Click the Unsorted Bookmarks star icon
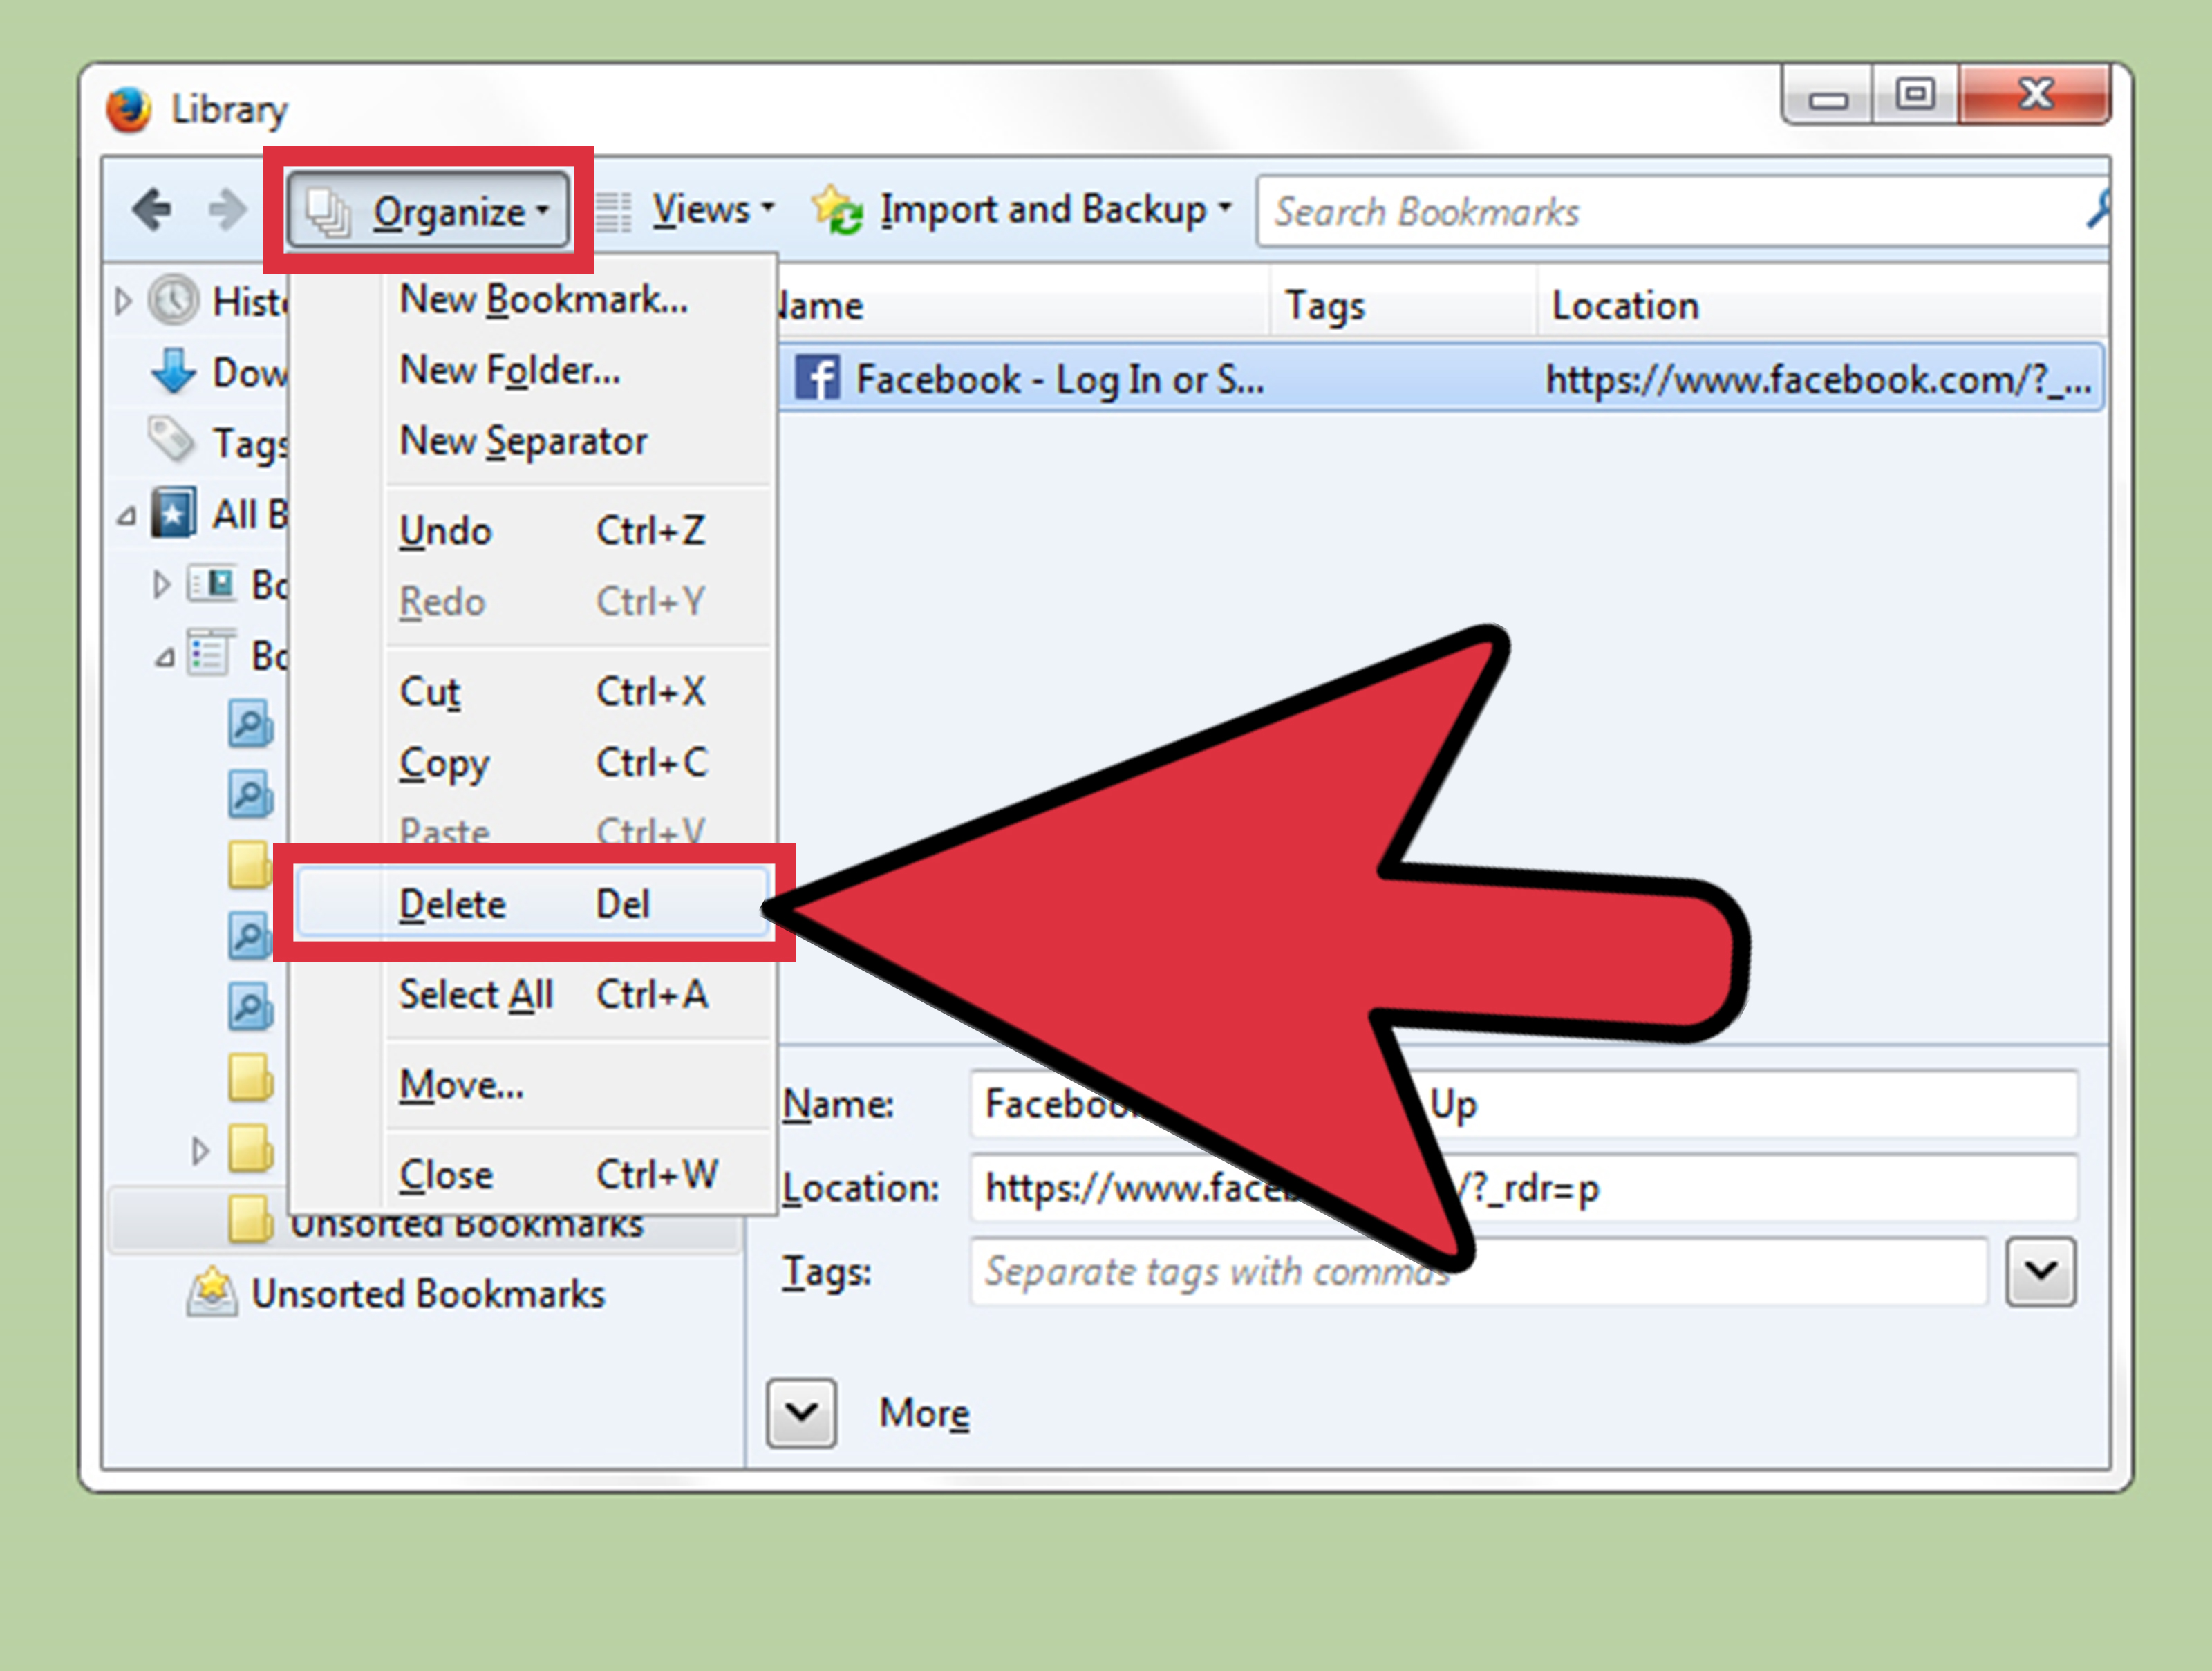Image resolution: width=2212 pixels, height=1671 pixels. (x=211, y=1292)
